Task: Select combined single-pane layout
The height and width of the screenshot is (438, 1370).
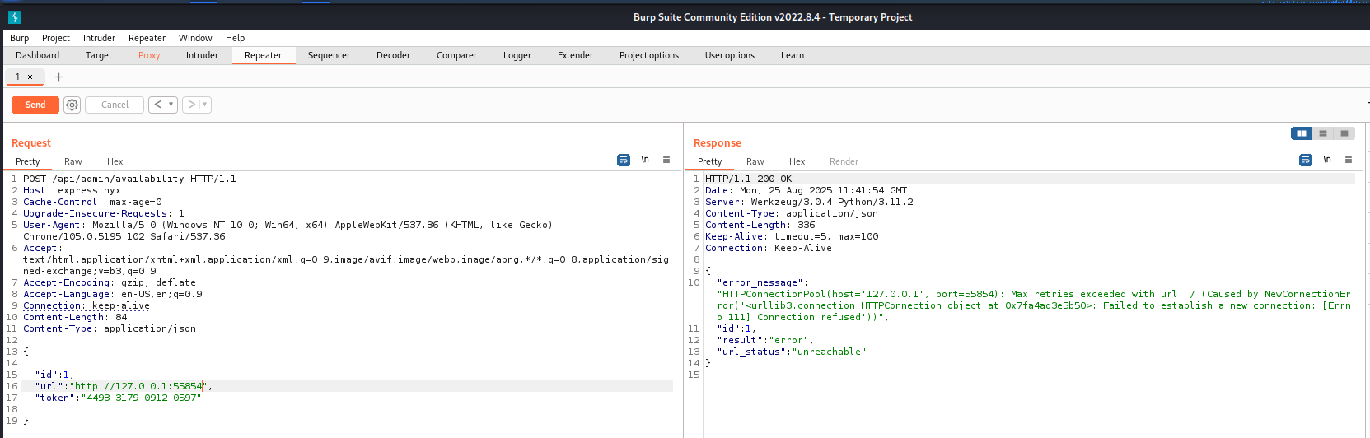Action: [1344, 133]
